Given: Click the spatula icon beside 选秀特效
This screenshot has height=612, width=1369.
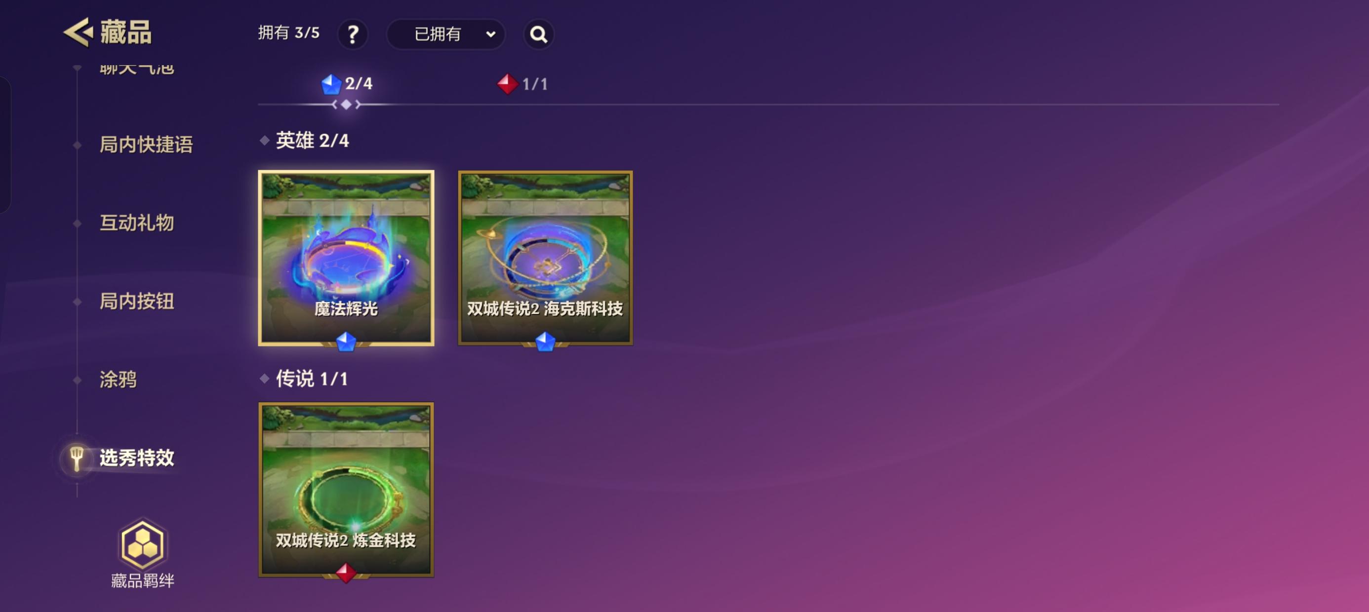Looking at the screenshot, I should click(77, 458).
